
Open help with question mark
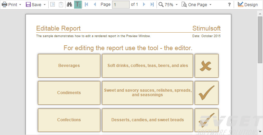[x=229, y=5]
